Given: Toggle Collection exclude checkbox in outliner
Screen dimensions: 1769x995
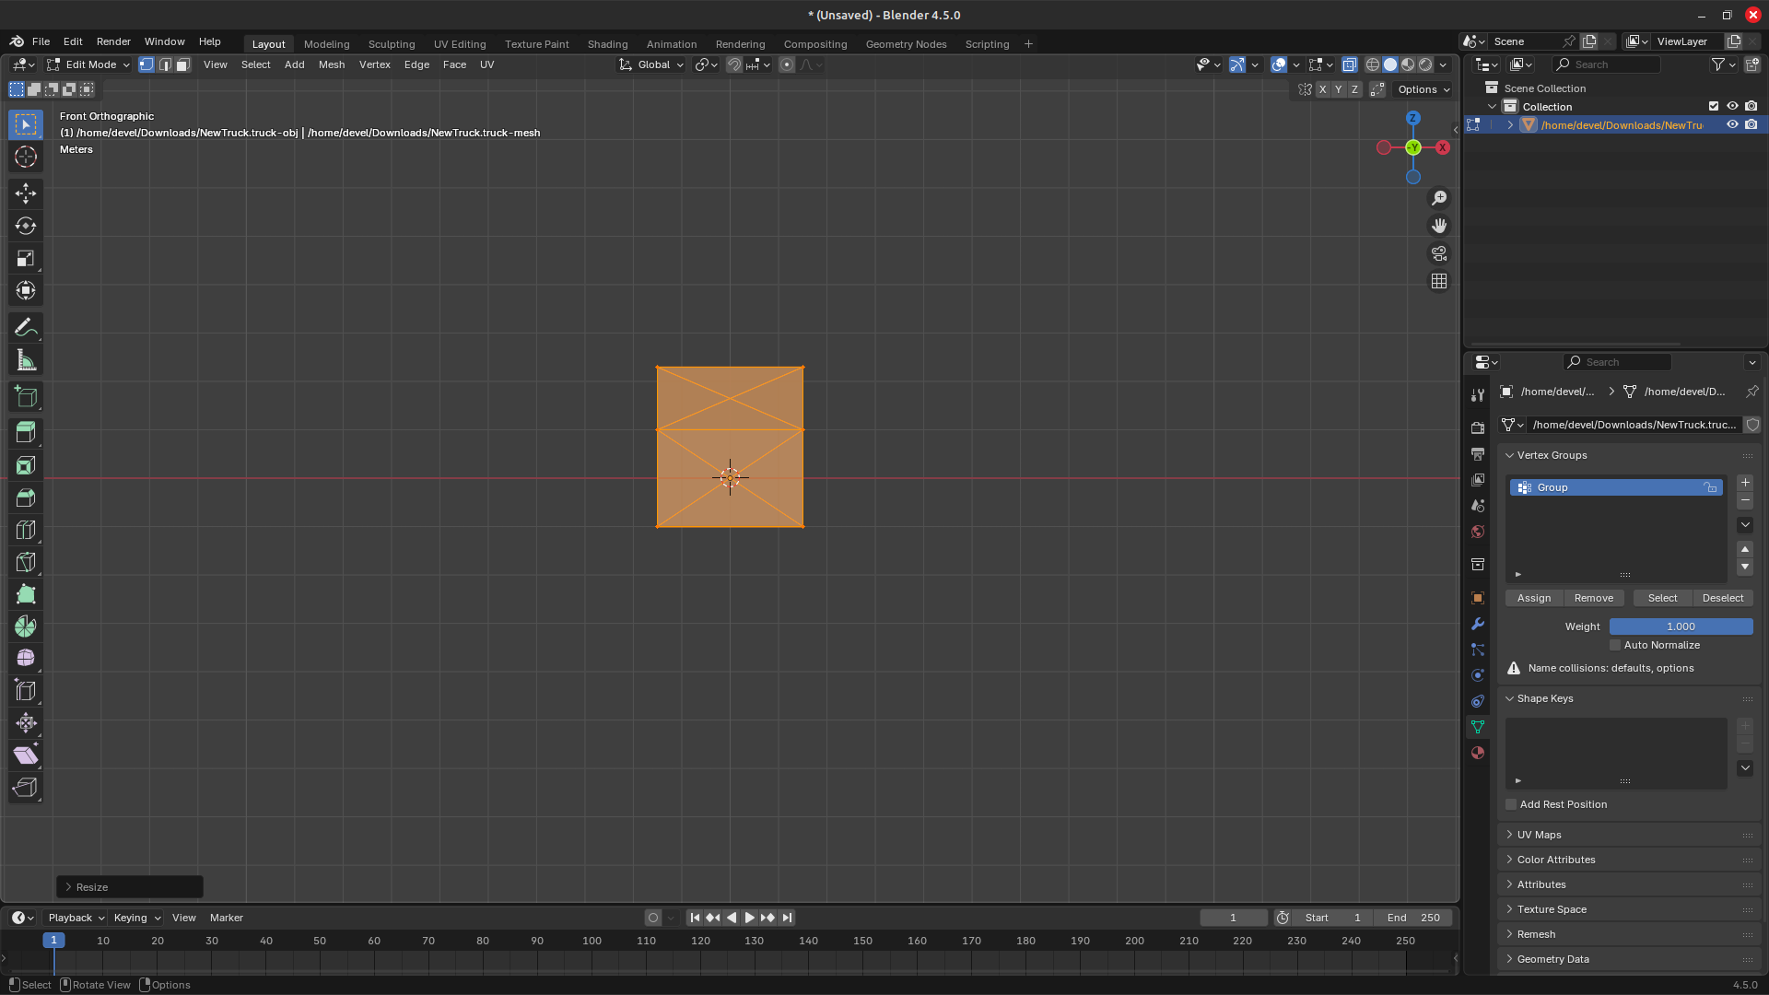Looking at the screenshot, I should point(1714,106).
